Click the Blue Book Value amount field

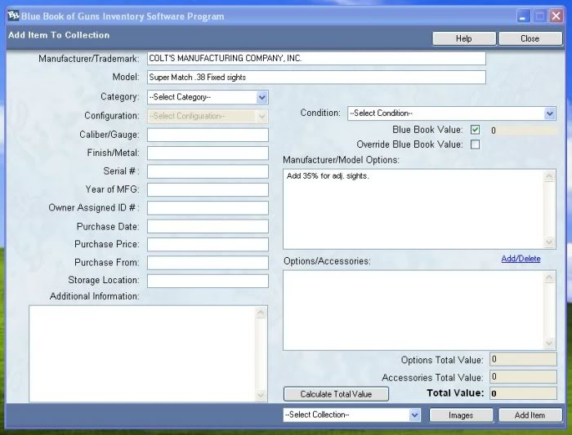(523, 131)
